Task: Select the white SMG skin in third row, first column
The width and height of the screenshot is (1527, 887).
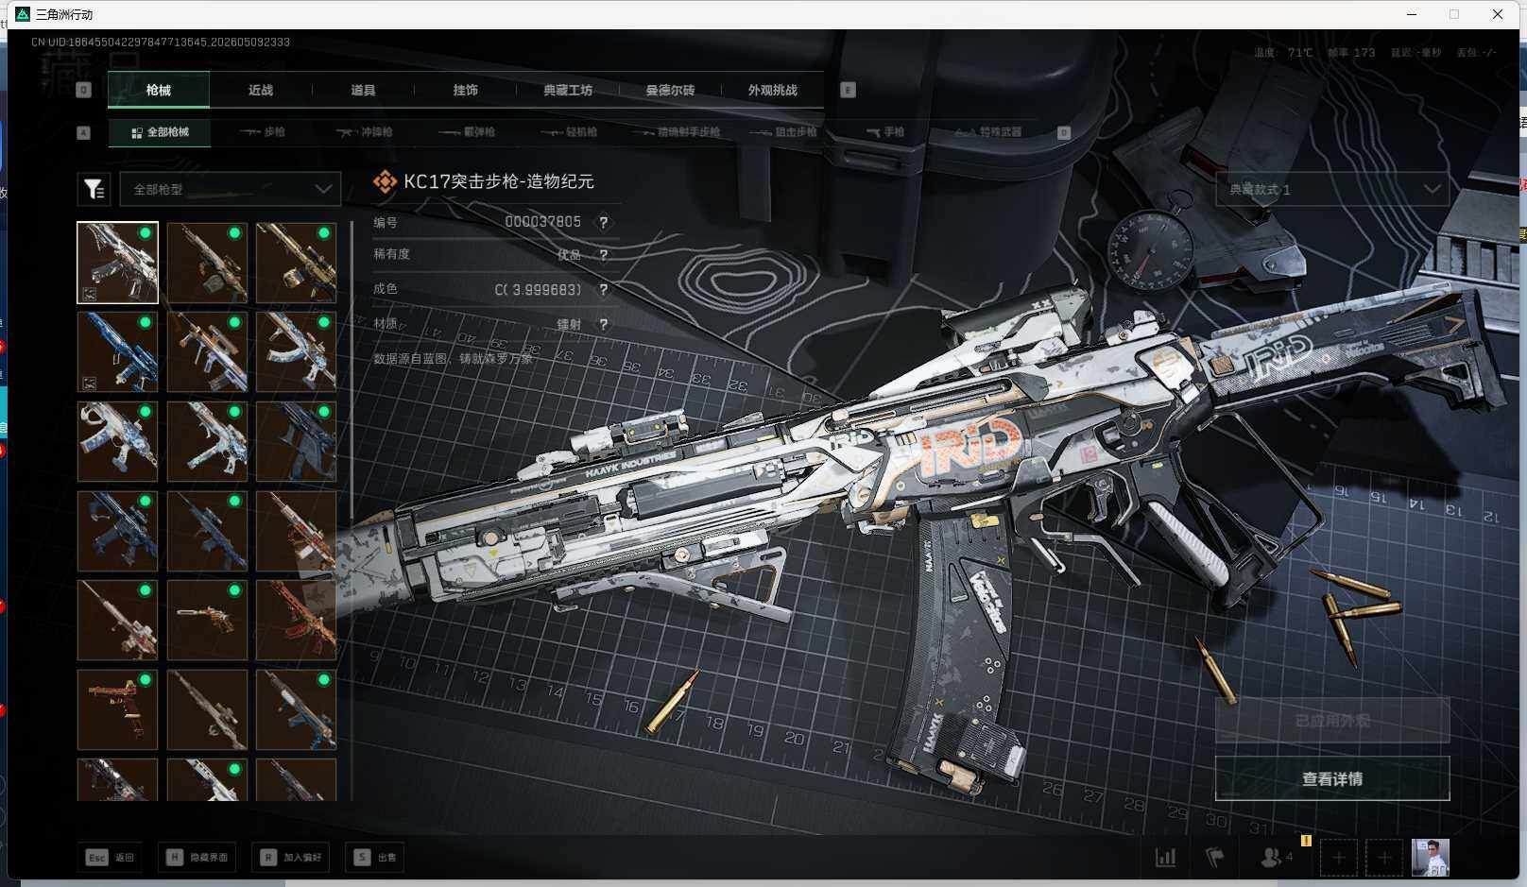Action: tap(117, 441)
